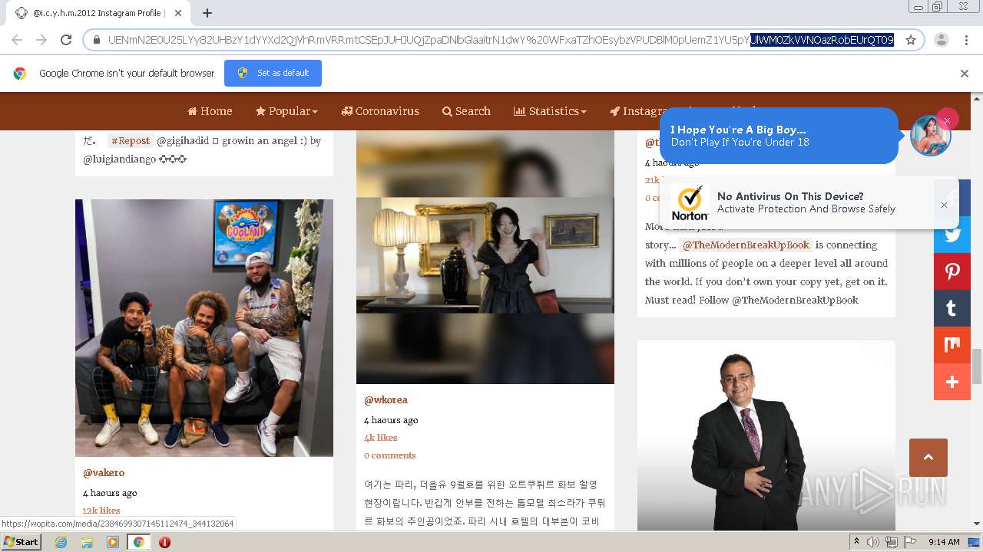The image size is (983, 552).
Task: Reload the current page
Action: pos(66,40)
